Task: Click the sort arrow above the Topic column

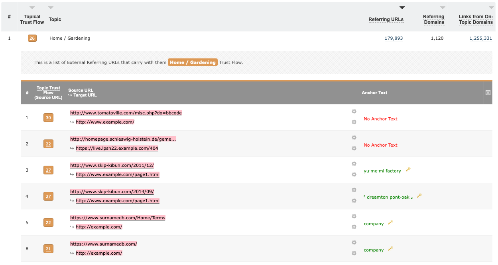Action: point(50,7)
